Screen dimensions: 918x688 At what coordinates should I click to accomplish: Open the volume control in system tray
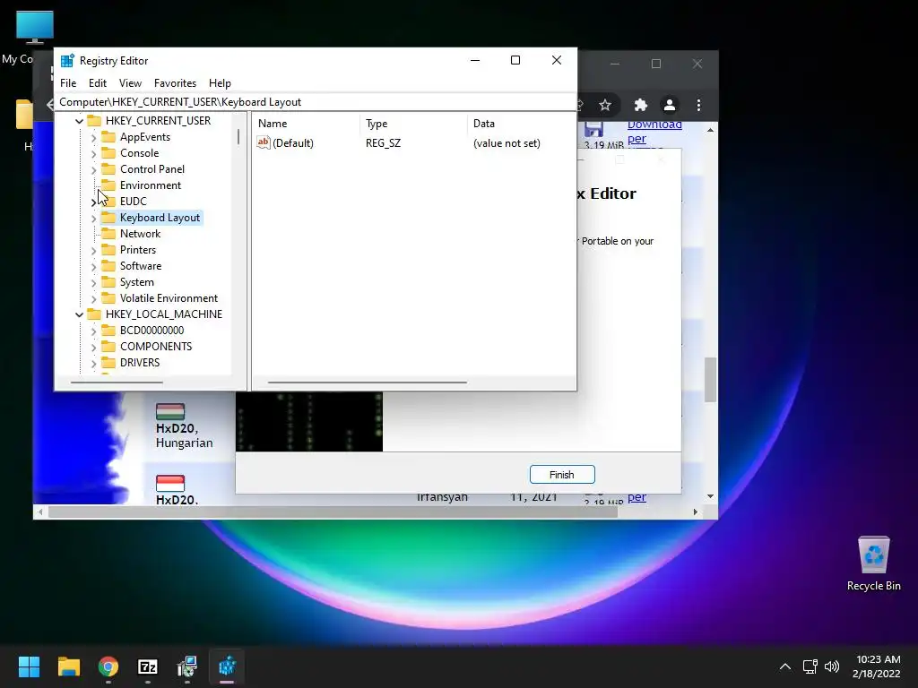coord(832,666)
